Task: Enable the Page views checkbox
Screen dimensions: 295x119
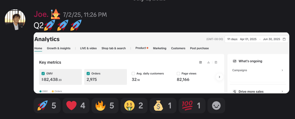Action: (x=178, y=73)
